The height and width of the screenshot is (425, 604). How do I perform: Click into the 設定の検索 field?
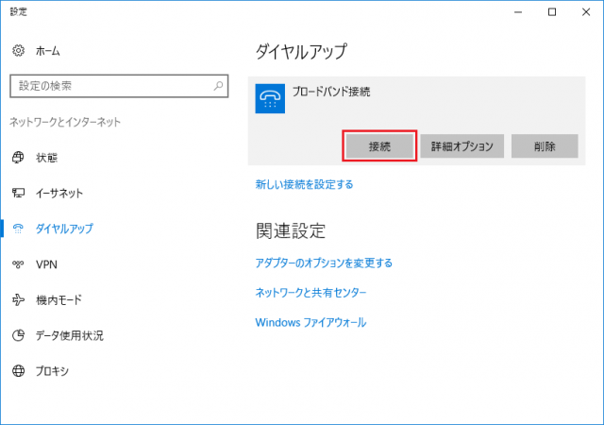109,86
